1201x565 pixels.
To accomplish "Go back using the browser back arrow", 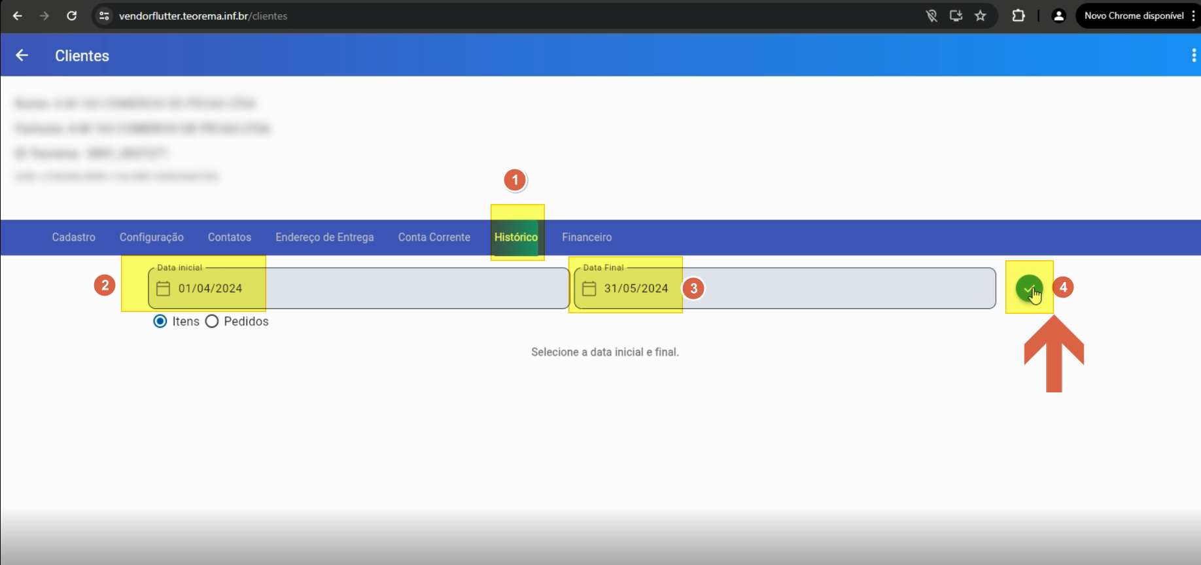I will pos(18,16).
